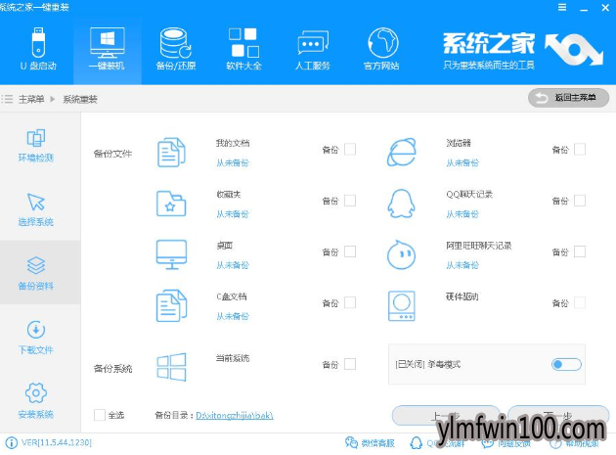Check backup box for 桌面

(350, 251)
